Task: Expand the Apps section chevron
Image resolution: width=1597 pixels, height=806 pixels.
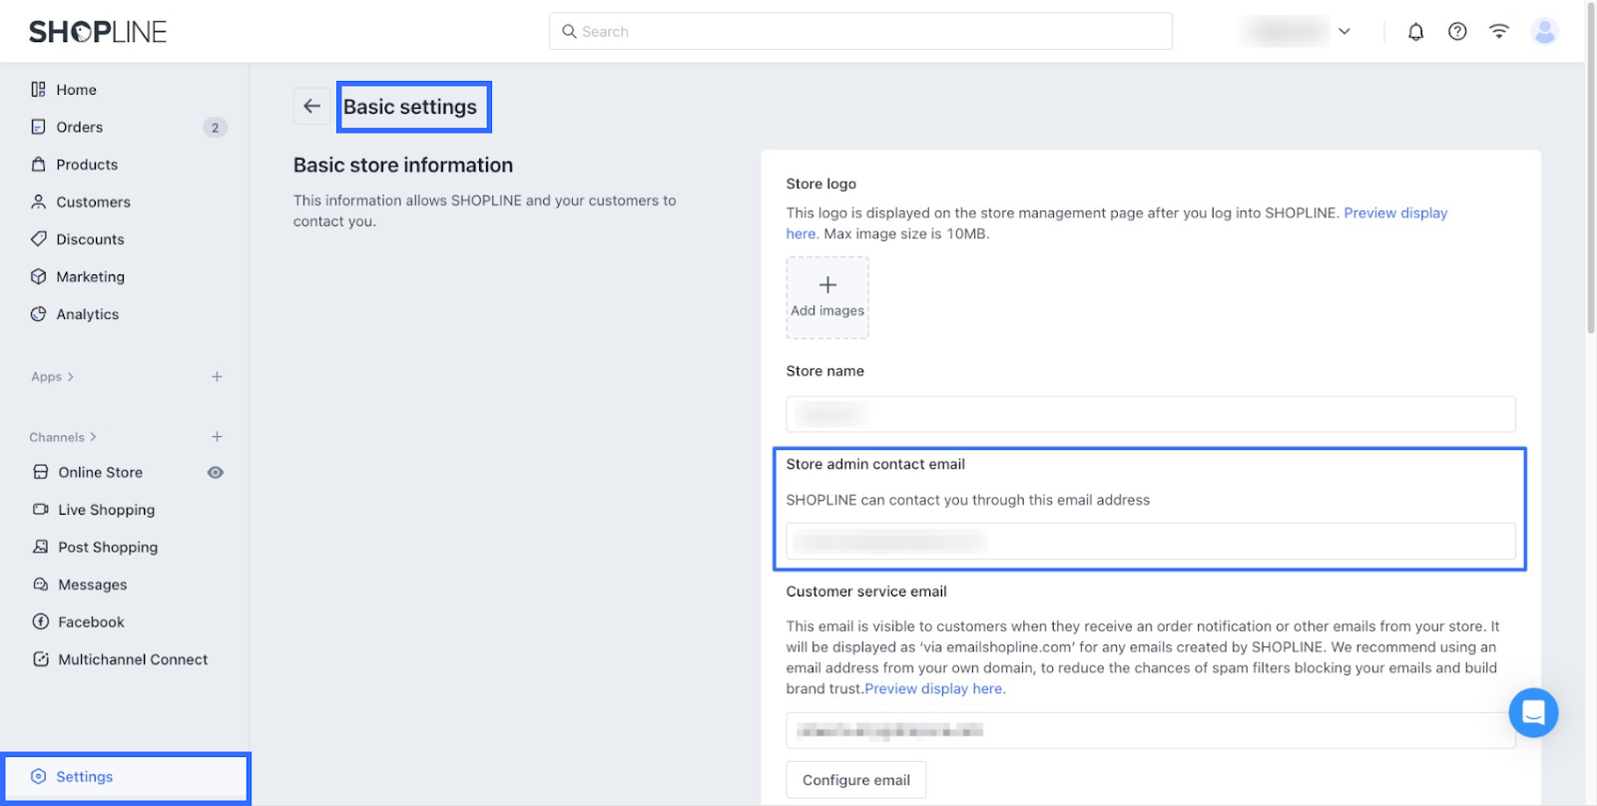Action: tap(70, 377)
